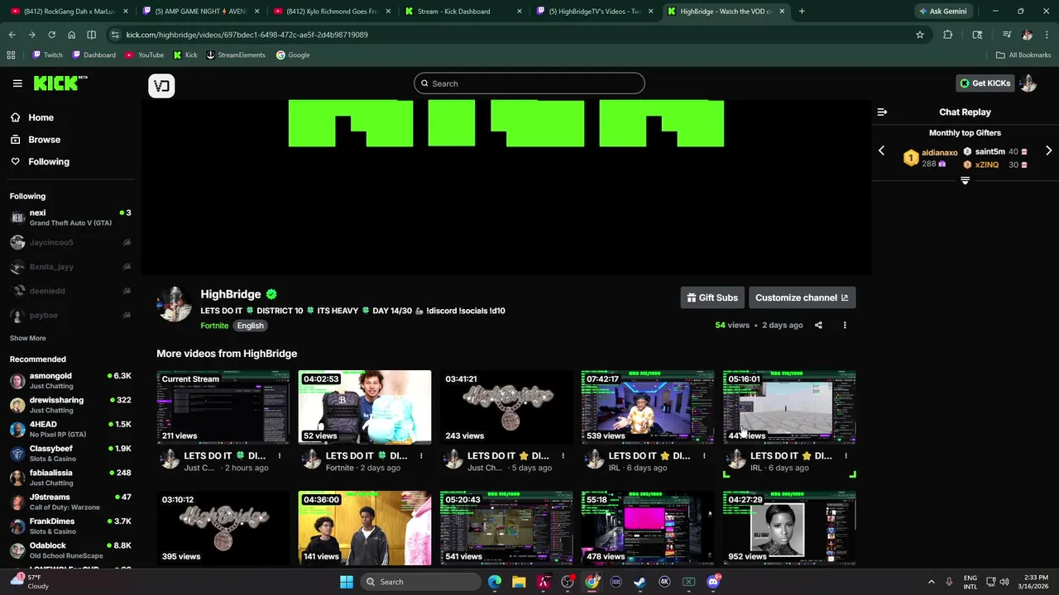Click Show More under Following
Screen dimensions: 1059x595
click(28, 338)
